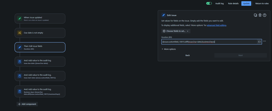Screen dimensions: 272x111
Task: Click the Edit issue panel title
Action: pos(172,15)
